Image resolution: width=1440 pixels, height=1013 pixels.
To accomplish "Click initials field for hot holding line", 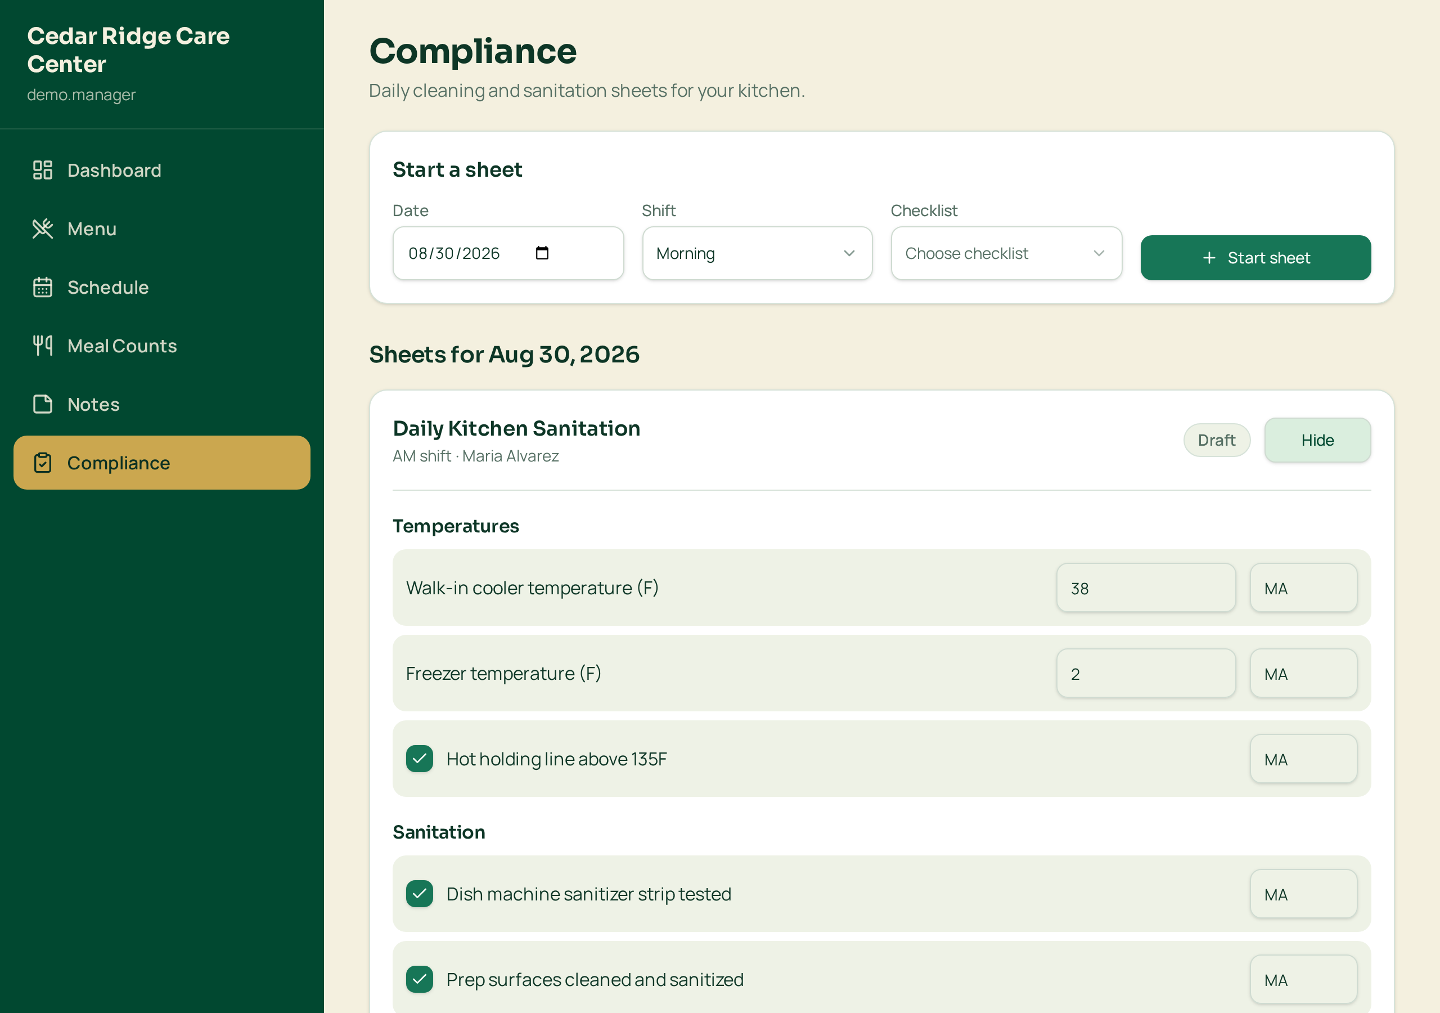I will coord(1303,758).
